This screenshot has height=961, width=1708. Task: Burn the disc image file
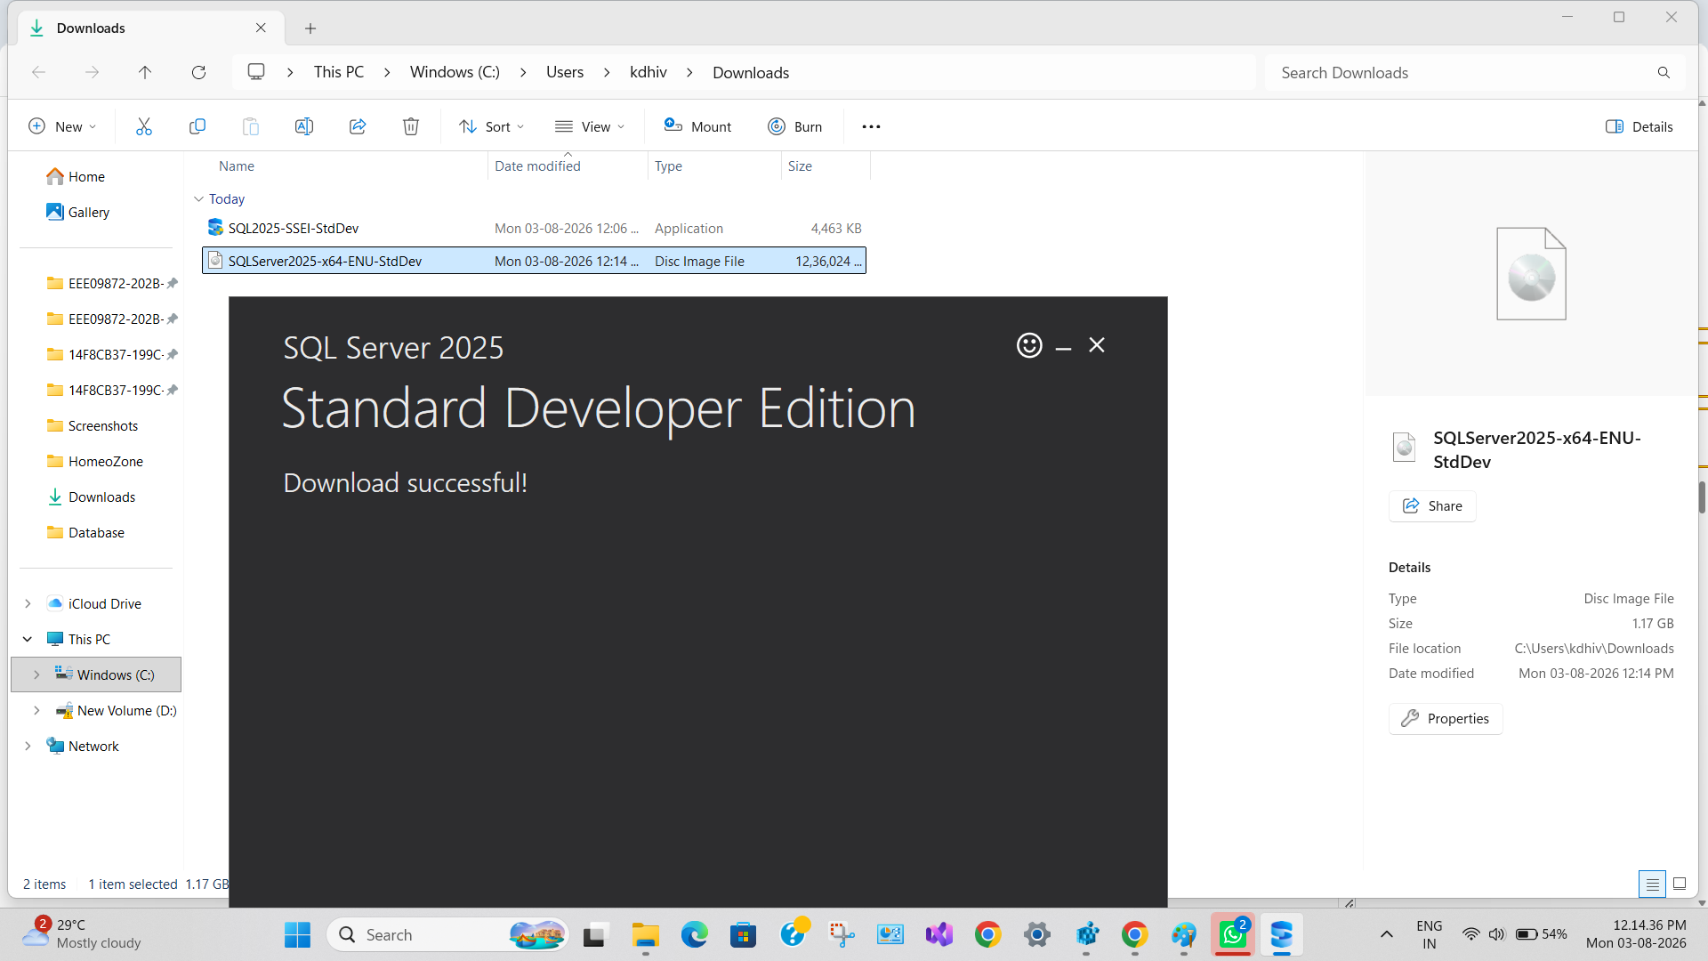pyautogui.click(x=795, y=126)
